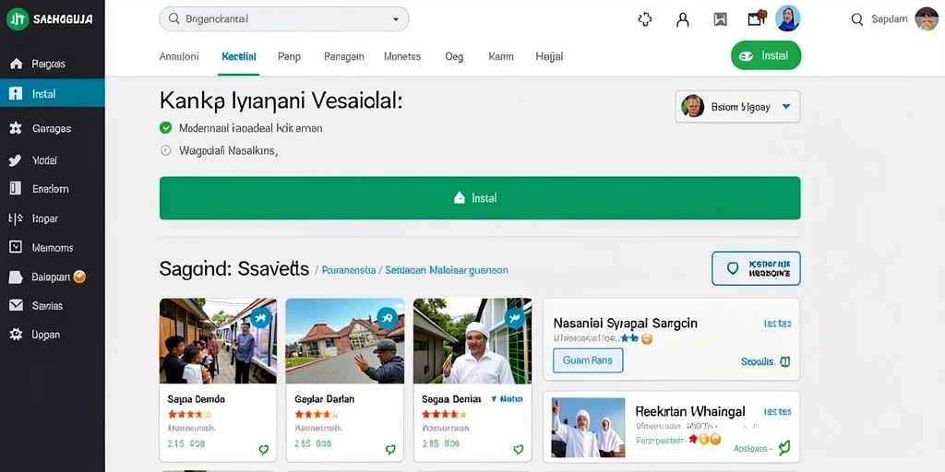
Task: Open the Reekirtan Whaingal photo thumbnail
Action: click(588, 428)
